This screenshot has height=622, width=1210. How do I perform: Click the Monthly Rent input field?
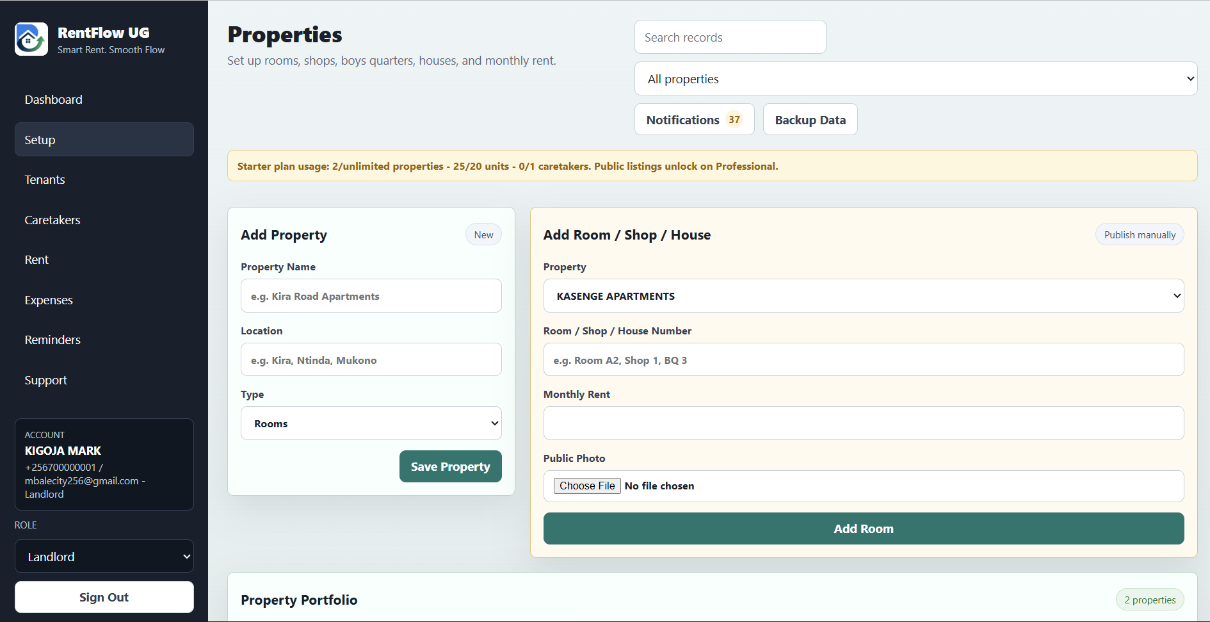(864, 423)
